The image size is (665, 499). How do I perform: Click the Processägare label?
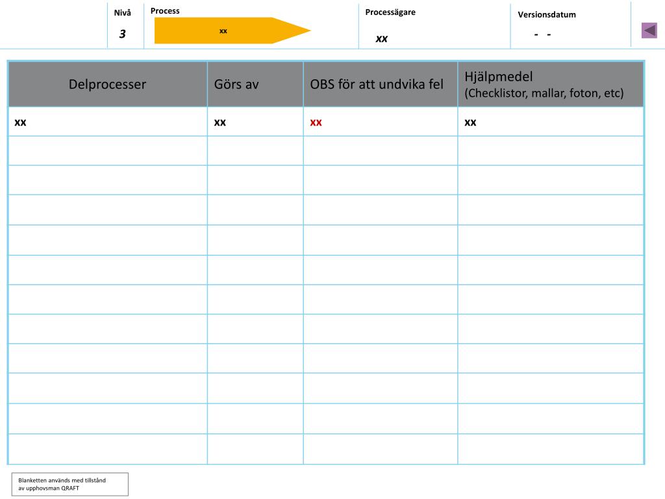tap(390, 12)
